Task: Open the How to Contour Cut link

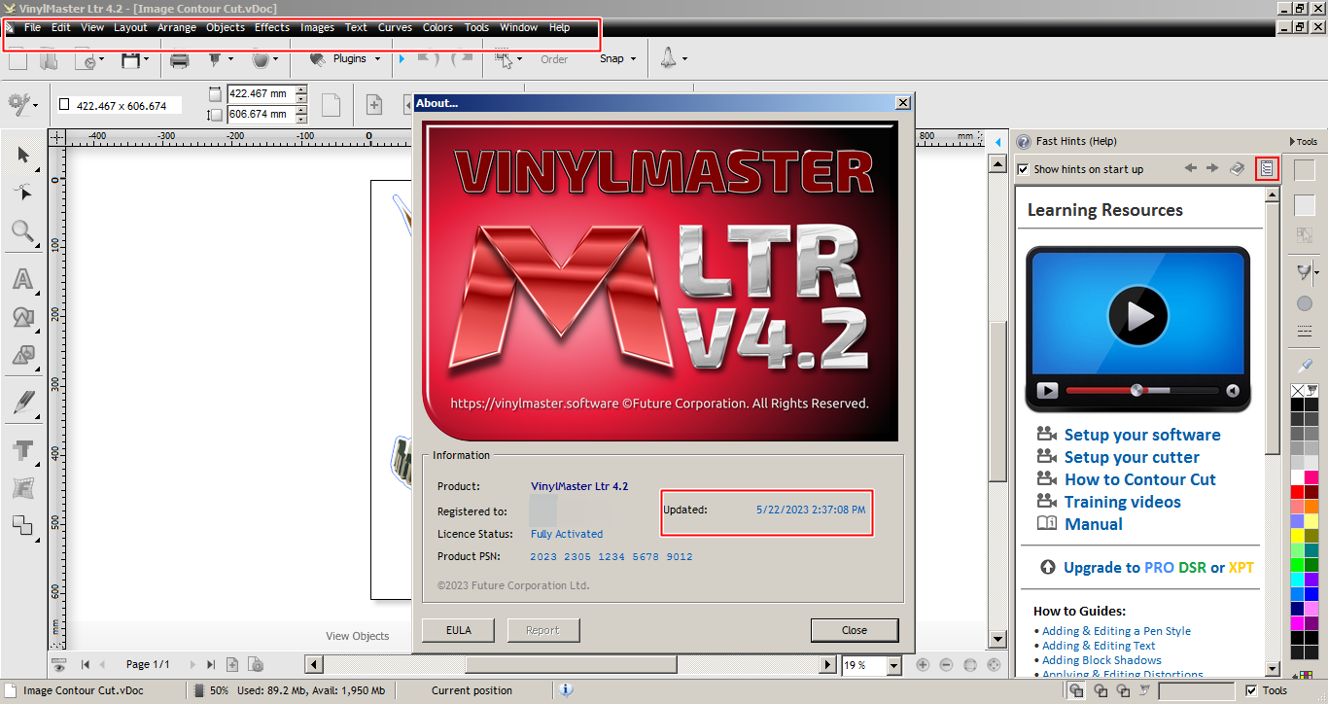Action: (x=1139, y=479)
